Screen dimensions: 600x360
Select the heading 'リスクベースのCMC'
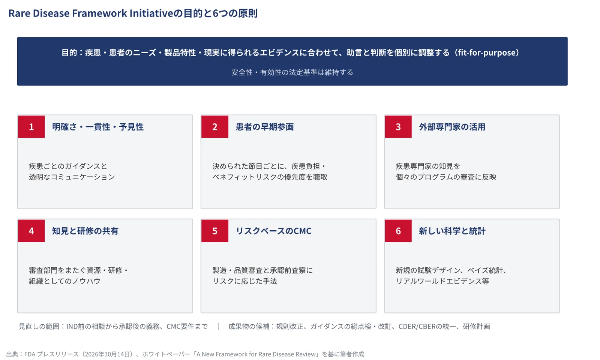pyautogui.click(x=273, y=231)
